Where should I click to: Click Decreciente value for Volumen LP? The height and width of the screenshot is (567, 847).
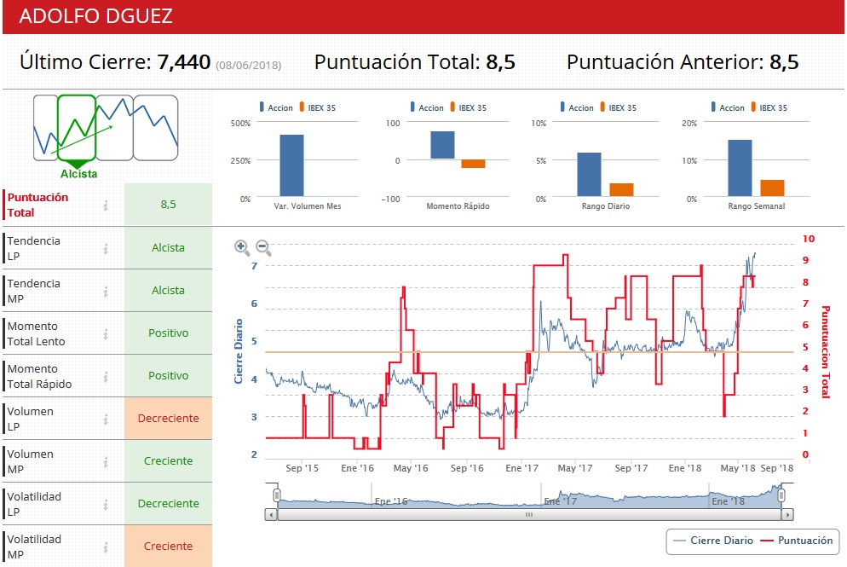click(168, 419)
